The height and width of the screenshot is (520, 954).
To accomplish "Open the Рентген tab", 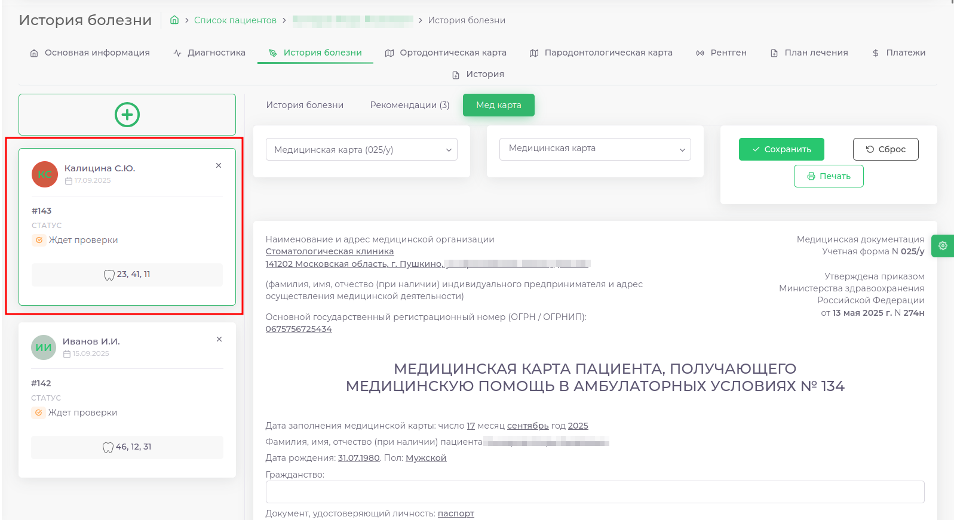I will (x=721, y=53).
